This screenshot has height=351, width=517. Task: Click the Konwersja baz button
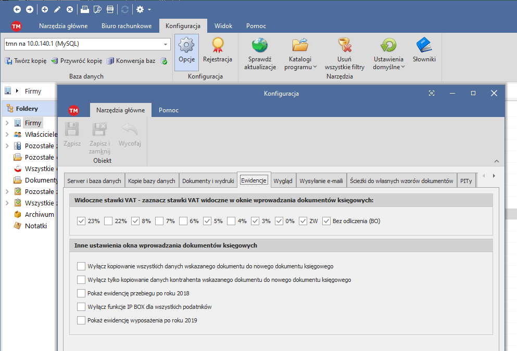131,61
